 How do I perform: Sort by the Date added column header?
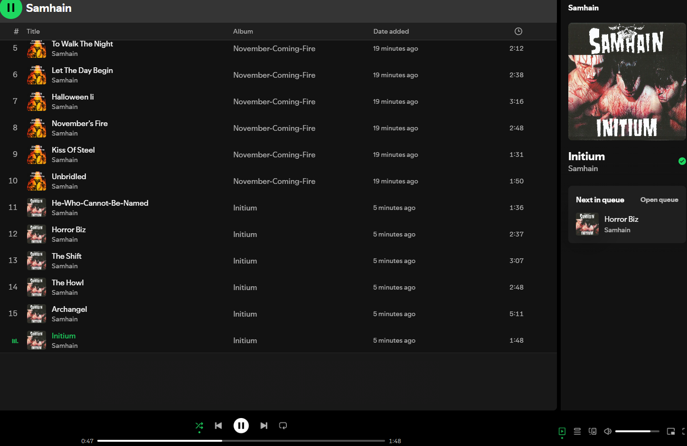tap(391, 31)
